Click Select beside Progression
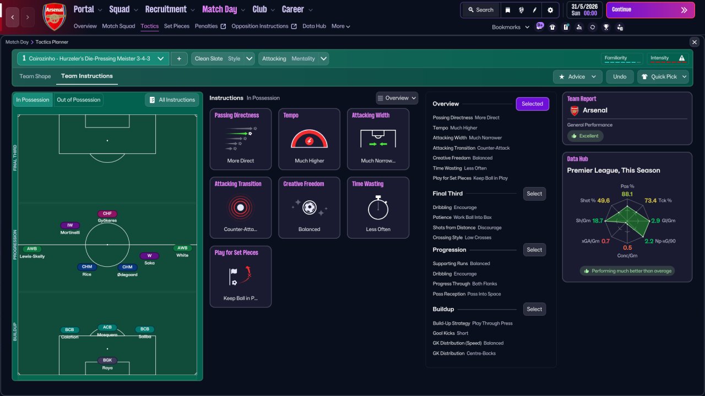Image resolution: width=705 pixels, height=396 pixels. [x=534, y=250]
